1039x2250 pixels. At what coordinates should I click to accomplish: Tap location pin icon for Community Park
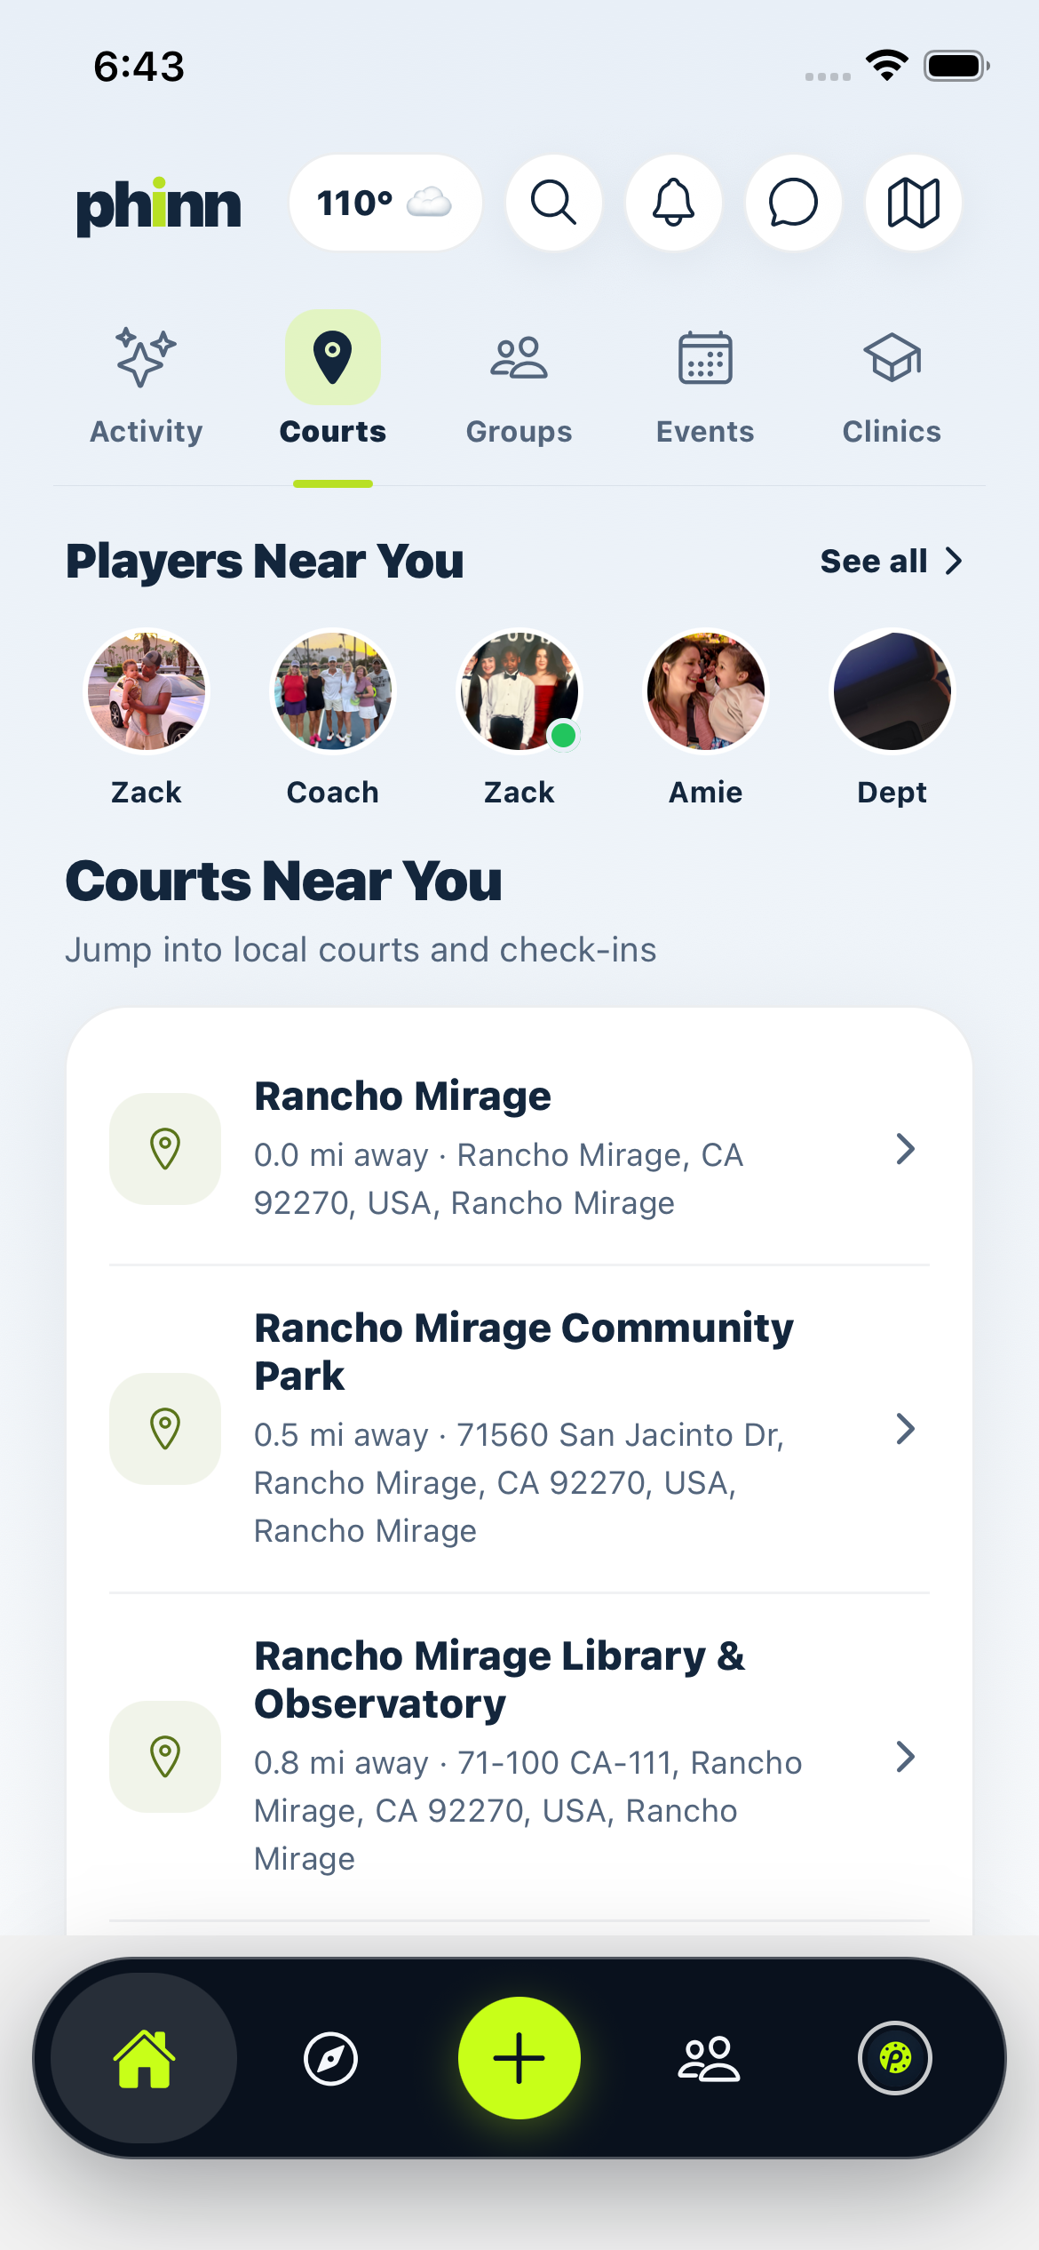(165, 1429)
